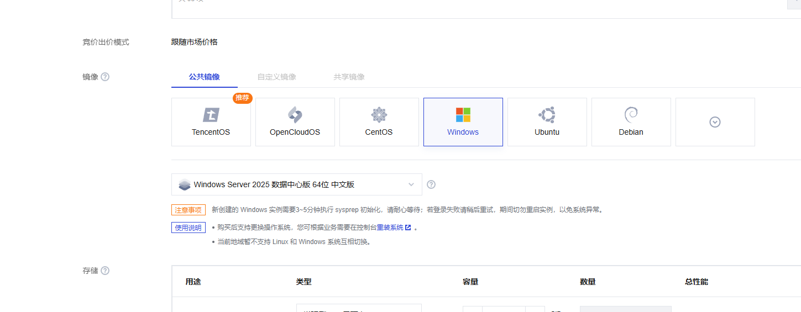Click the 用途 column header
Screen dimensions: 801x312
coord(193,282)
